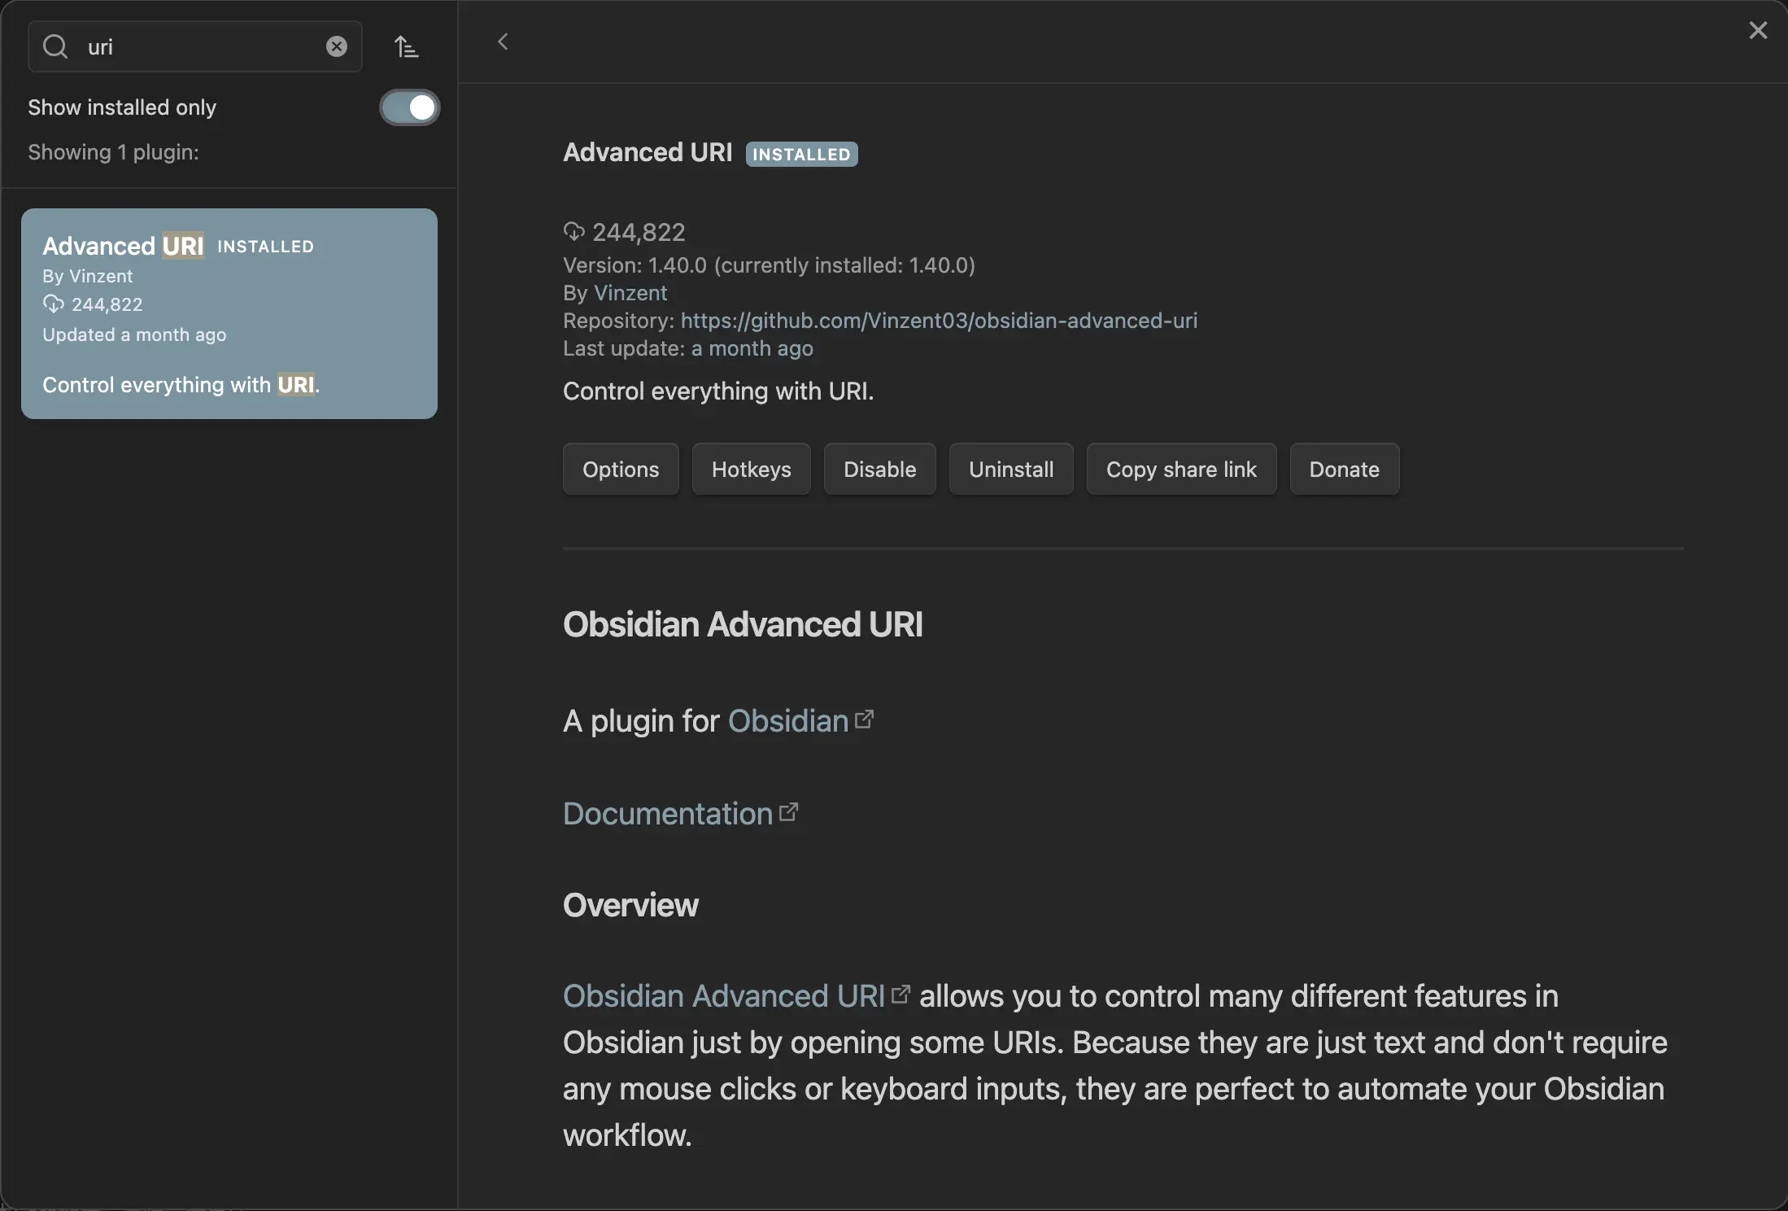Clear the search field text
The height and width of the screenshot is (1211, 1788).
tap(336, 46)
